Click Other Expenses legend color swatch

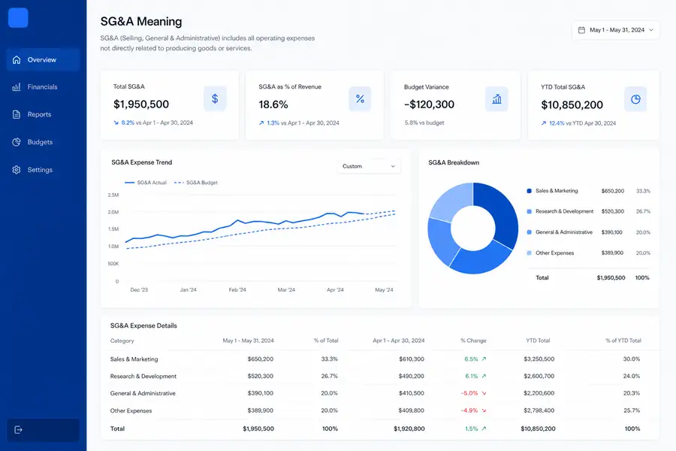(529, 253)
